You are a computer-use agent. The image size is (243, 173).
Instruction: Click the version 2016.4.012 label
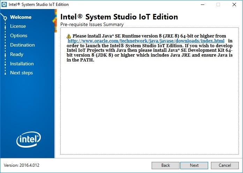[x=22, y=165]
